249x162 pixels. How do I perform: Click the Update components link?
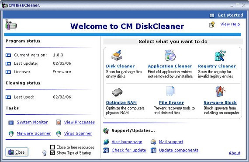(x=179, y=150)
